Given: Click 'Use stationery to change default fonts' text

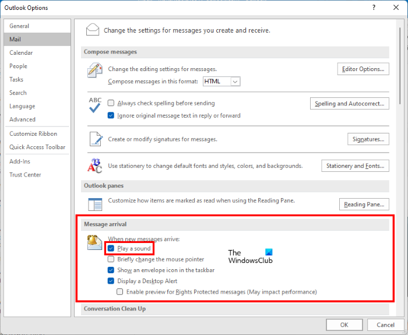Looking at the screenshot, I should pyautogui.click(x=205, y=165).
